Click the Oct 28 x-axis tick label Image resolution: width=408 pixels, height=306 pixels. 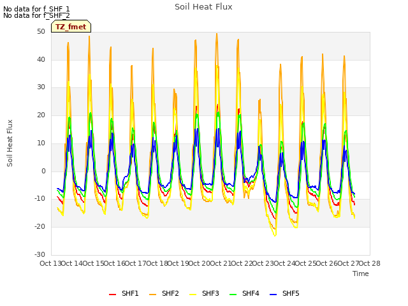[370, 263]
